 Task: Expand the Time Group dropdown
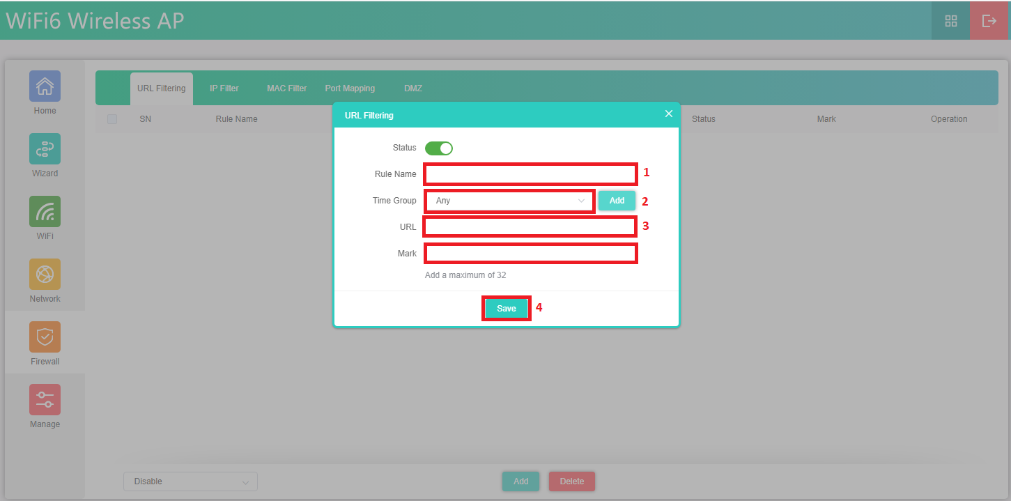[509, 201]
